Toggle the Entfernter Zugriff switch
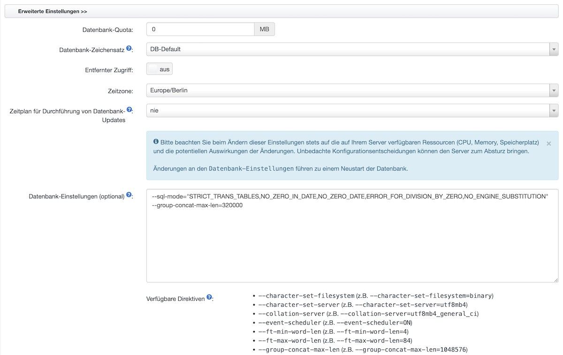The height and width of the screenshot is (355, 563). tap(160, 69)
